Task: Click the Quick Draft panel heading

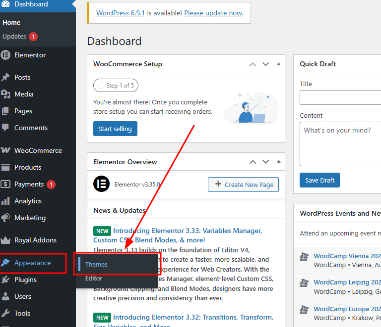Action: point(317,64)
